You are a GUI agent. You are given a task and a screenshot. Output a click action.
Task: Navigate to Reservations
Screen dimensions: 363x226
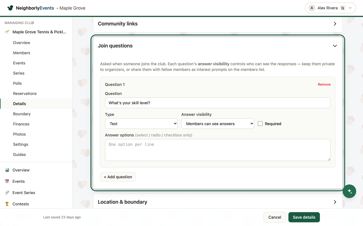pos(25,94)
